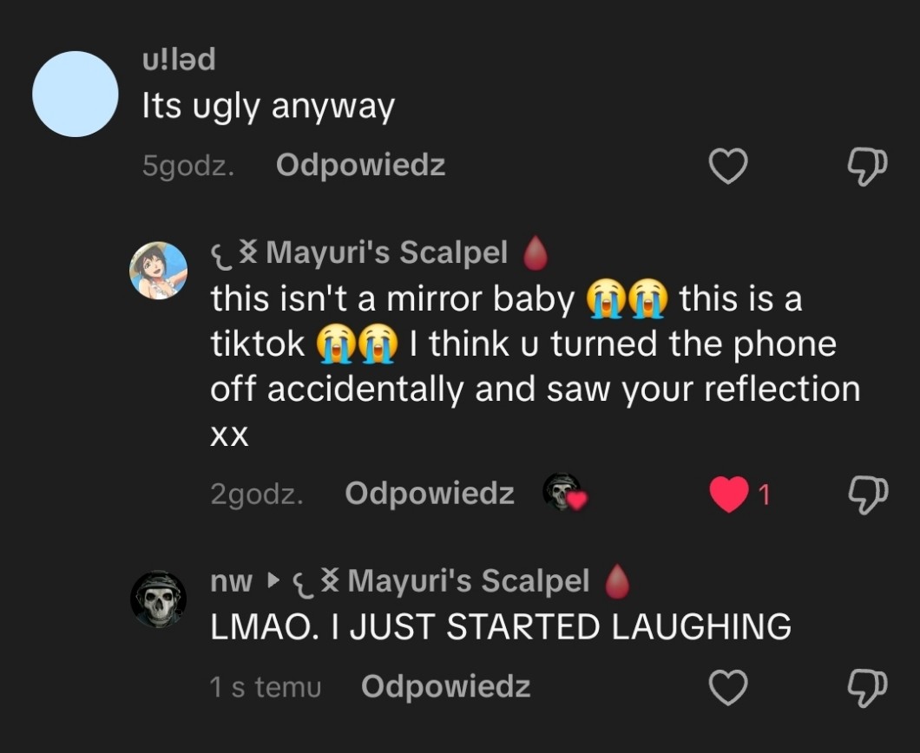The image size is (920, 753).
Task: Like the "LMAO. I JUST STARTED LAUGHING" comment
Action: tap(728, 688)
